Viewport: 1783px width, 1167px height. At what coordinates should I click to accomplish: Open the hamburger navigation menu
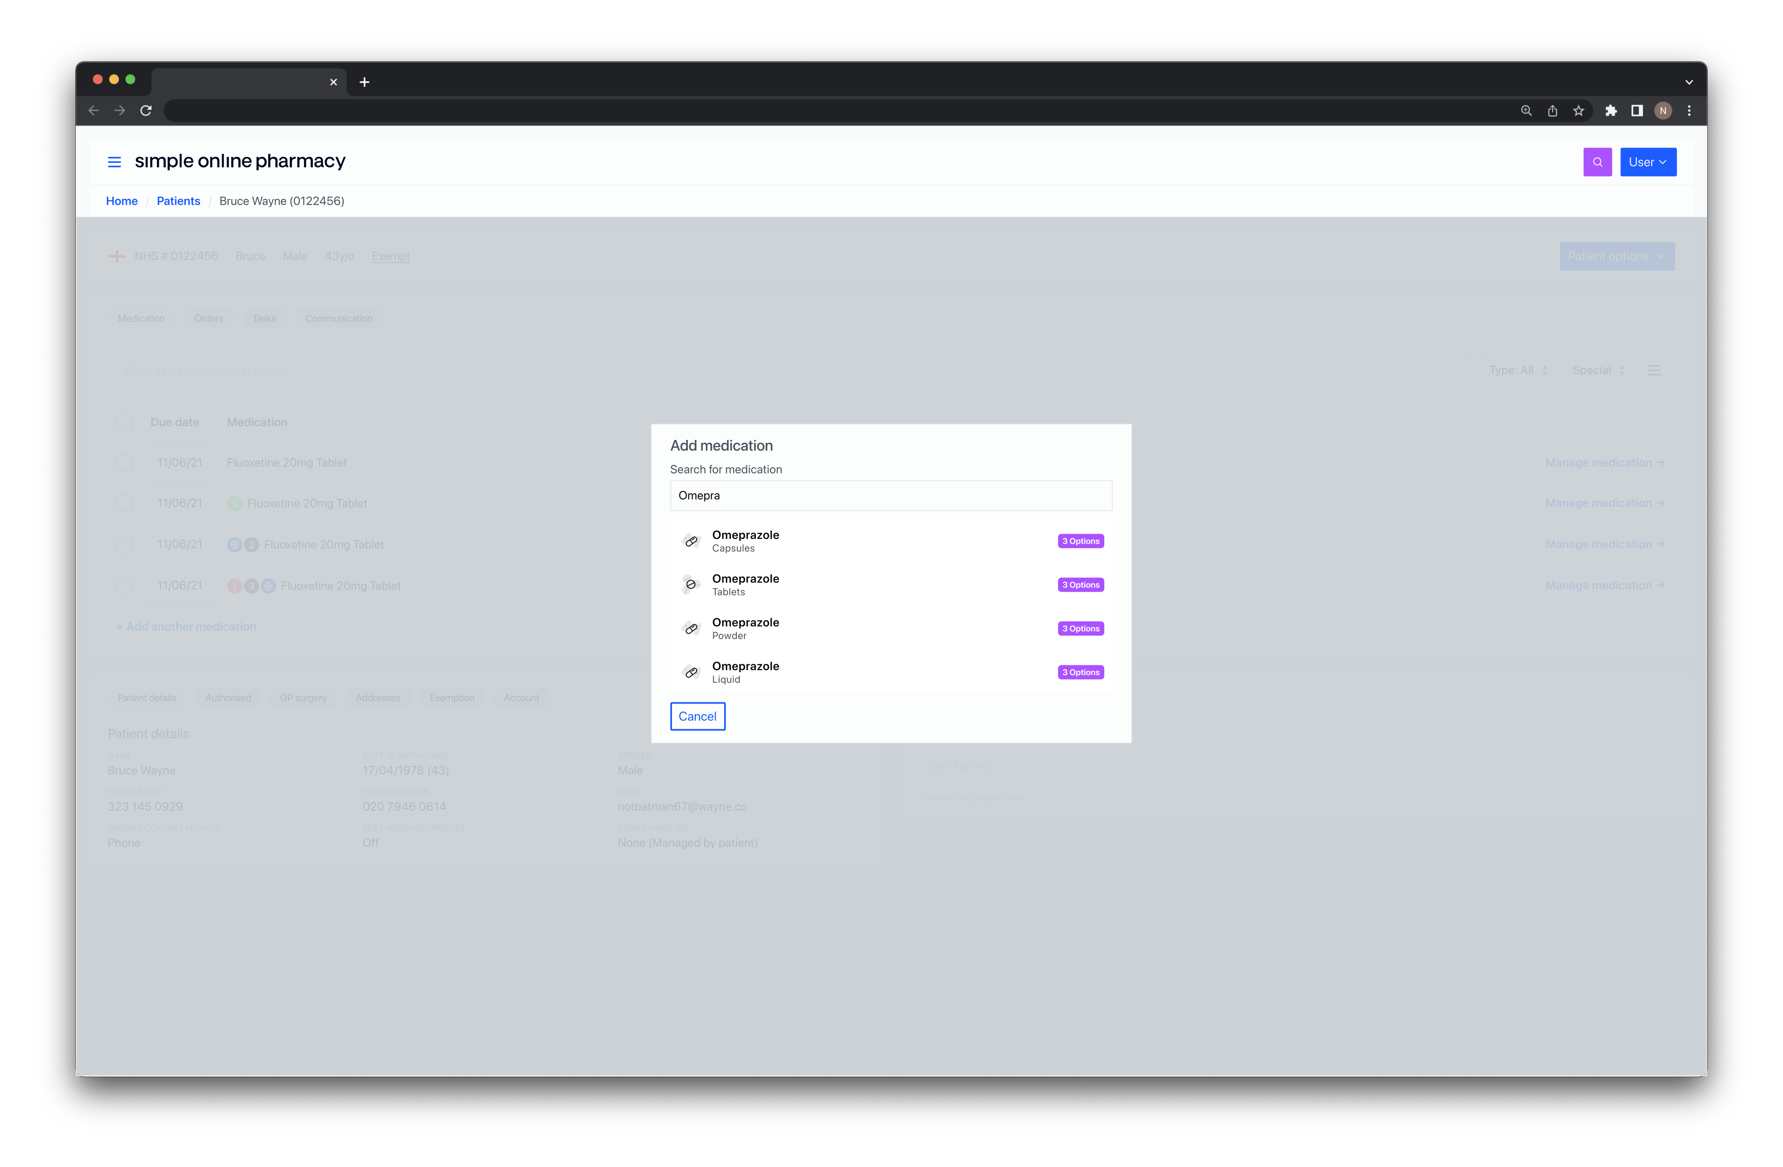tap(114, 162)
